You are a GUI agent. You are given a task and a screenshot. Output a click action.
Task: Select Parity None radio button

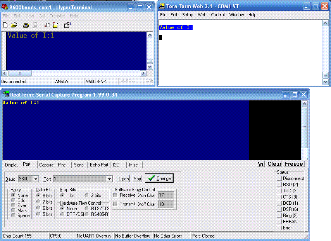(13, 195)
